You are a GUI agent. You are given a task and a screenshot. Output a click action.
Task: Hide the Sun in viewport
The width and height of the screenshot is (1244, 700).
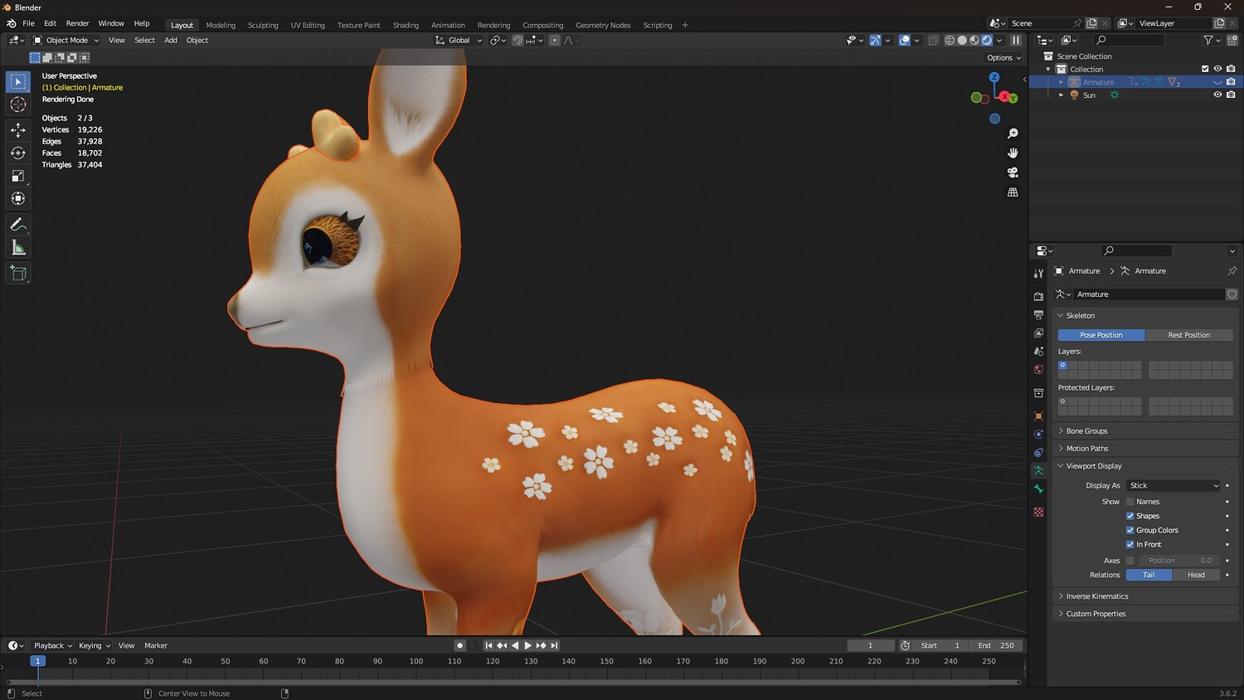coord(1217,95)
